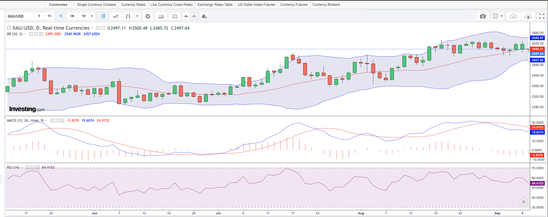
Task: Collapse the XAU/USD legend minus box
Action: (x=9, y=28)
